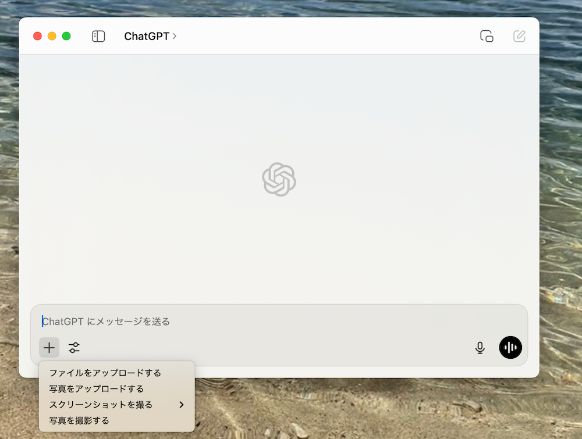Focus the ChatGPT にメッセージを送る field
Image resolution: width=582 pixels, height=439 pixels.
coord(279,321)
